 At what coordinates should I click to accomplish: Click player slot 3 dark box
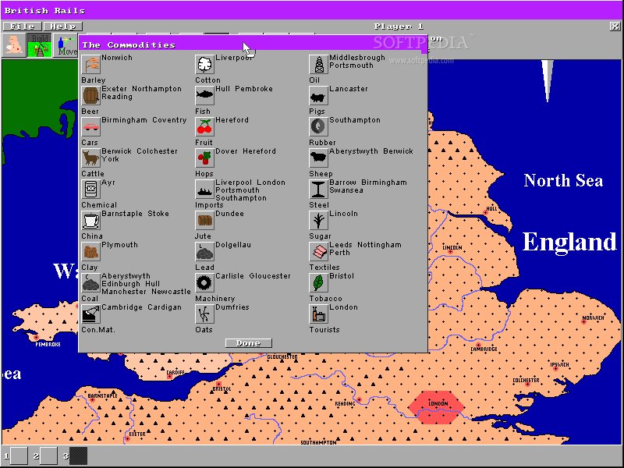click(x=79, y=456)
